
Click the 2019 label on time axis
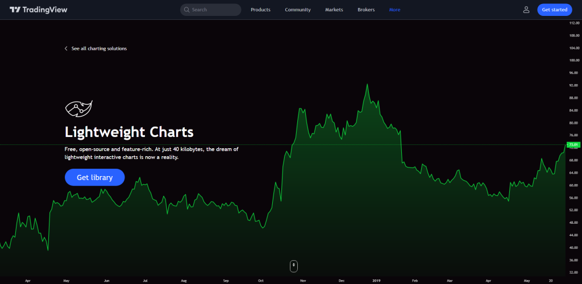(x=377, y=281)
